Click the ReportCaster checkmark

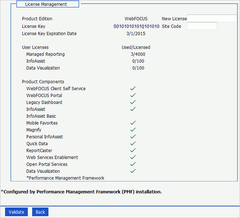[x=133, y=150]
